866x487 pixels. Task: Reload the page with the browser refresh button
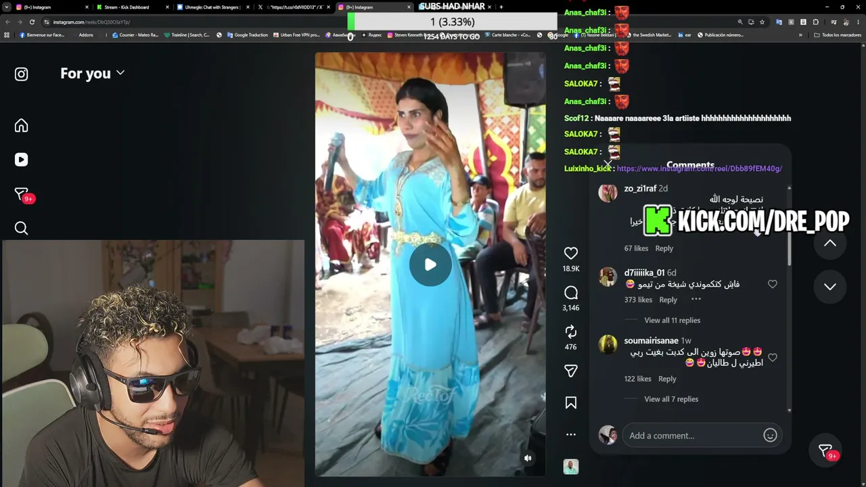coord(32,22)
